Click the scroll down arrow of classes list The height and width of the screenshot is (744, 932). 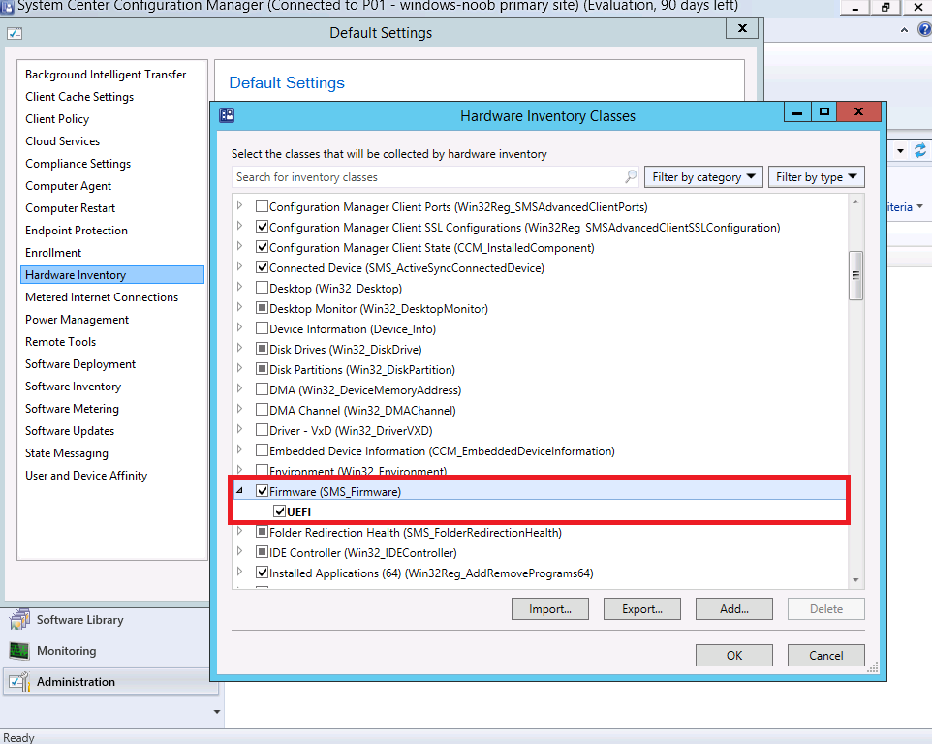(855, 580)
